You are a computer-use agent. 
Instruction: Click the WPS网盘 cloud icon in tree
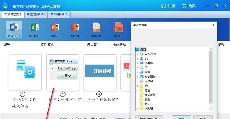(142, 54)
